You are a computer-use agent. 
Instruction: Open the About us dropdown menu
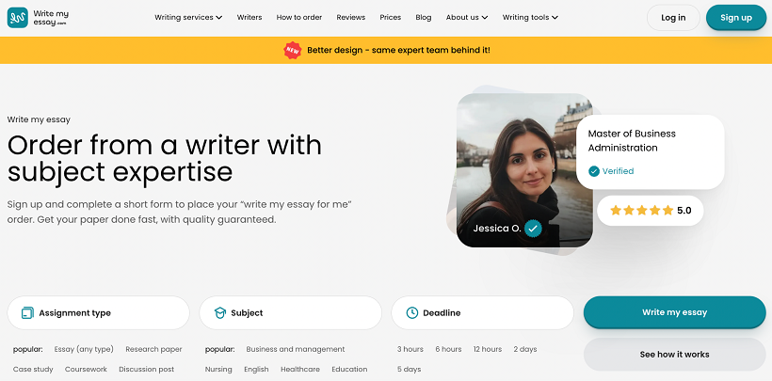pyautogui.click(x=467, y=17)
